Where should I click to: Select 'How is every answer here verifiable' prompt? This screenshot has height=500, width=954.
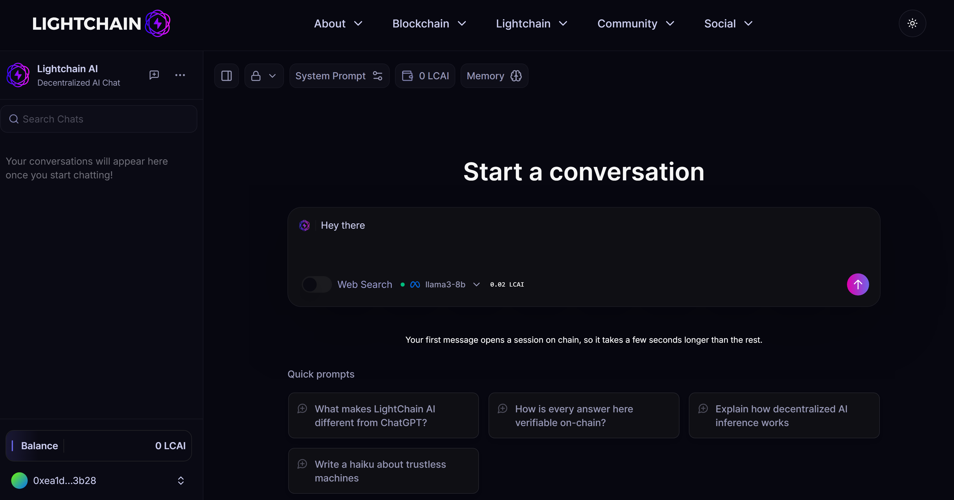(584, 416)
